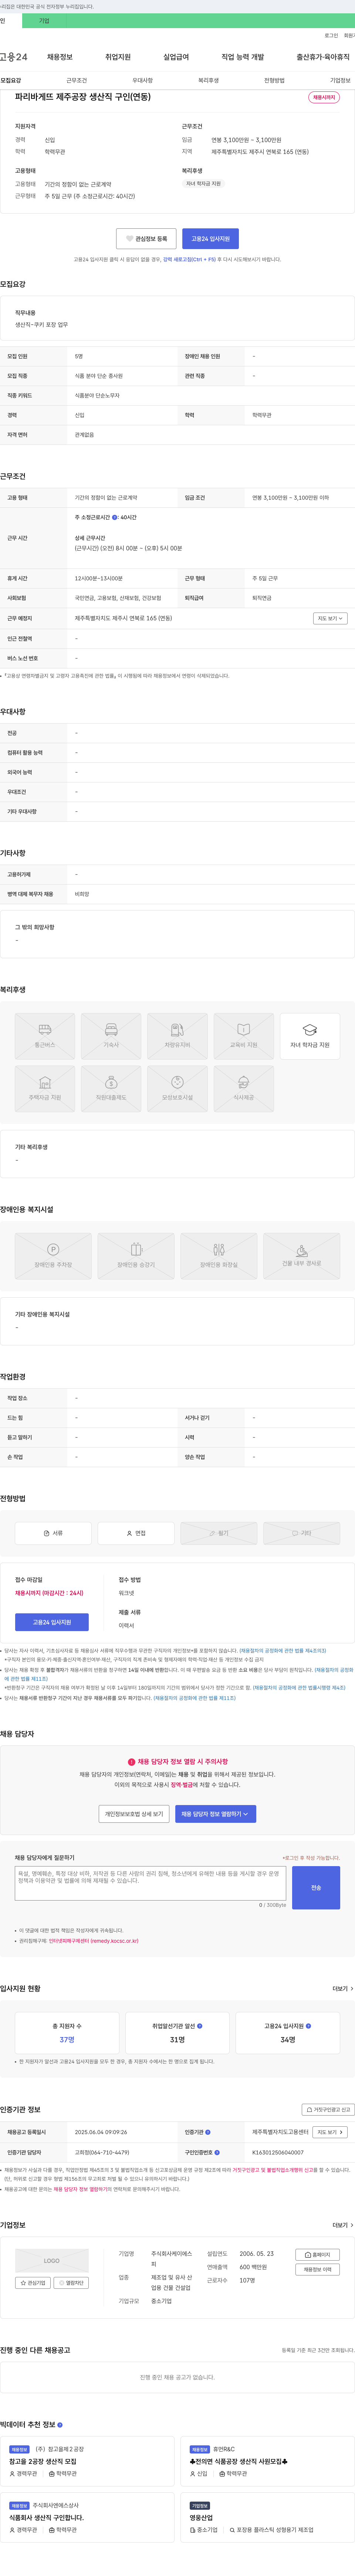Click the 기타 selection-method tile
The width and height of the screenshot is (355, 2576).
point(302,1533)
